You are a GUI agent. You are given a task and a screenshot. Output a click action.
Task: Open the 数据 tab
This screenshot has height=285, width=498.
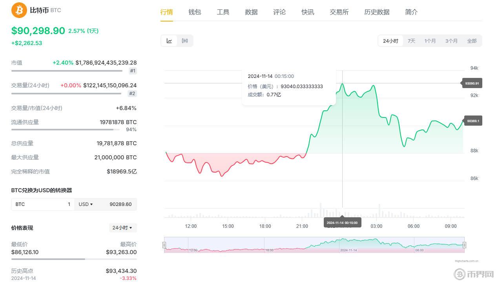(251, 12)
